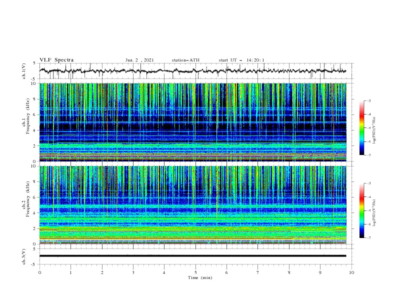Click the "ch.3(V)" axis label
Image resolution: width=396 pixels, height=306 pixels.
coord(24,257)
